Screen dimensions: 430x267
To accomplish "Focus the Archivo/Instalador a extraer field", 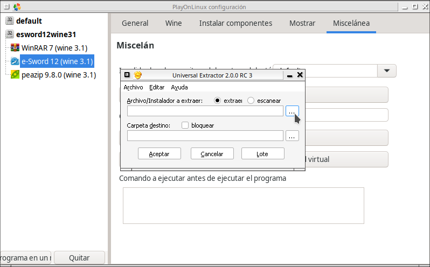I will pyautogui.click(x=205, y=111).
